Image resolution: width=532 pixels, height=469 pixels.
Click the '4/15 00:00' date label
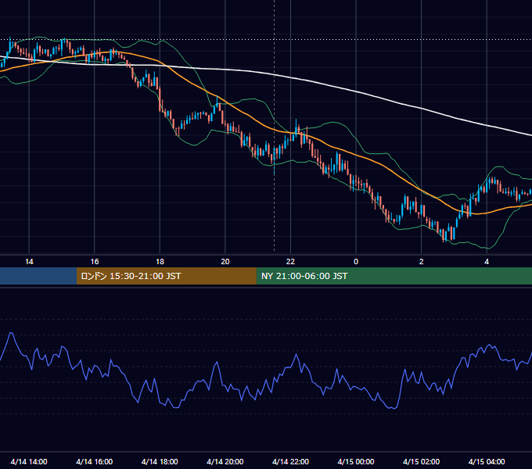click(356, 461)
